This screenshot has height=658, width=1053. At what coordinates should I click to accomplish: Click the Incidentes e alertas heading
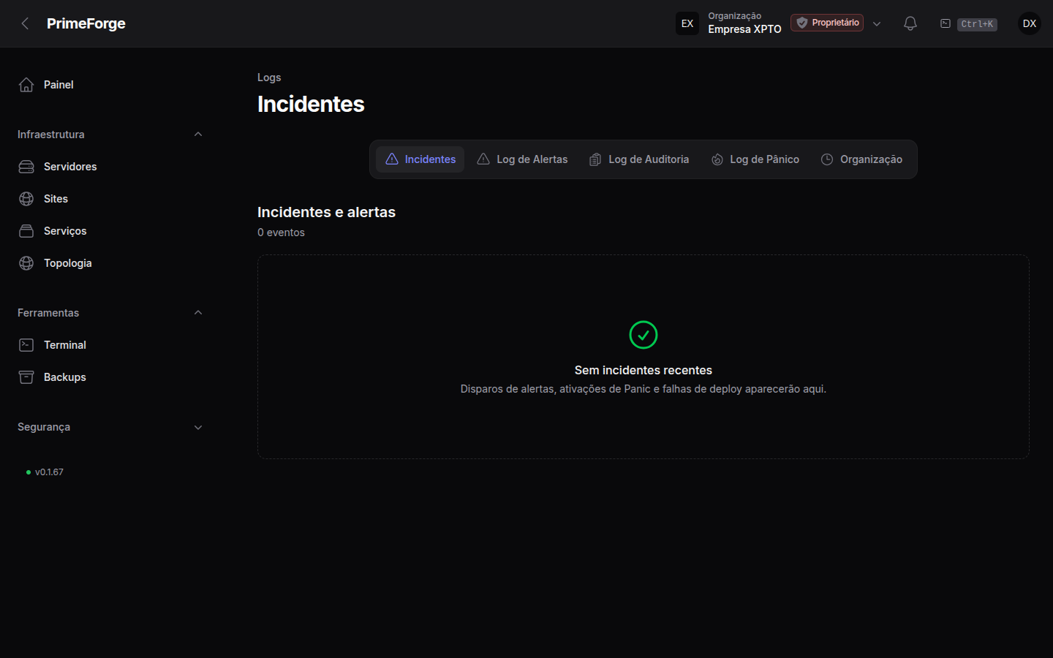coord(326,212)
